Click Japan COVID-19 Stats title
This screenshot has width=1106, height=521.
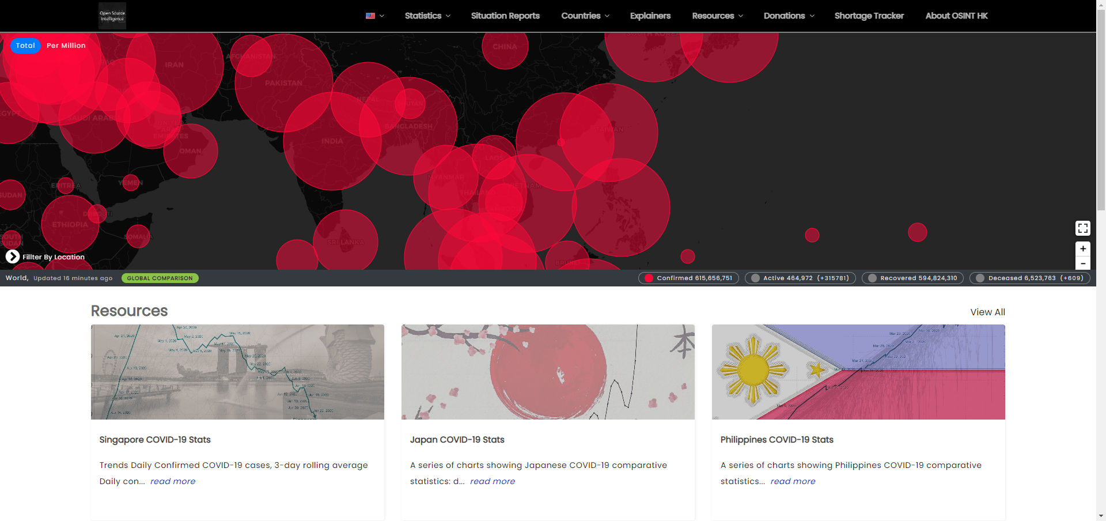pyautogui.click(x=457, y=440)
